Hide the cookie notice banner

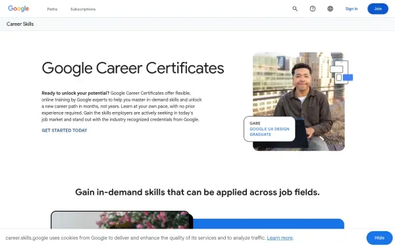point(379,238)
